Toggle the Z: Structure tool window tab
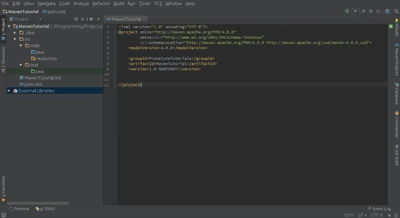The width and height of the screenshot is (400, 218). tap(3, 60)
